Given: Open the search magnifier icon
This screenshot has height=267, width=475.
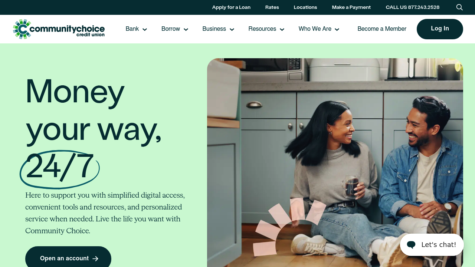Looking at the screenshot, I should (459, 7).
